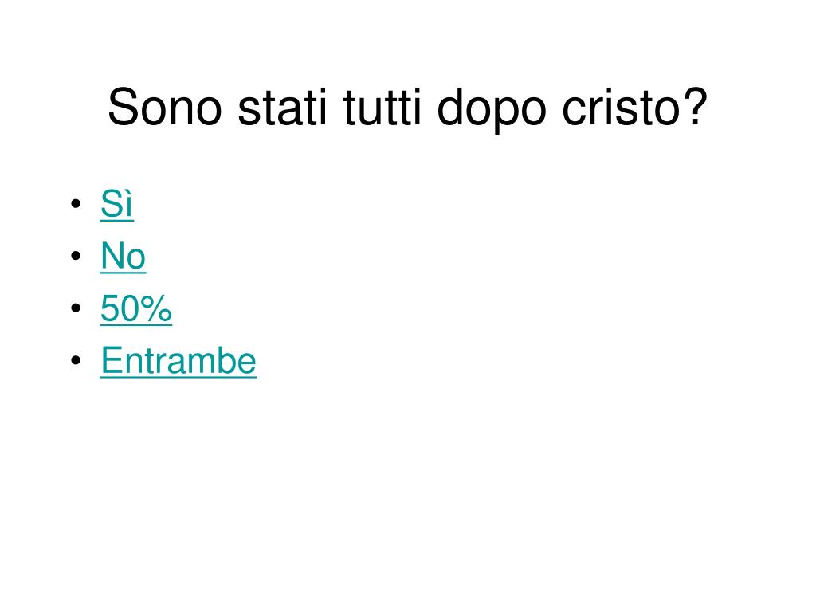This screenshot has width=816, height=612.
Task: Click the percent sign in '50%'
Action: (x=156, y=308)
